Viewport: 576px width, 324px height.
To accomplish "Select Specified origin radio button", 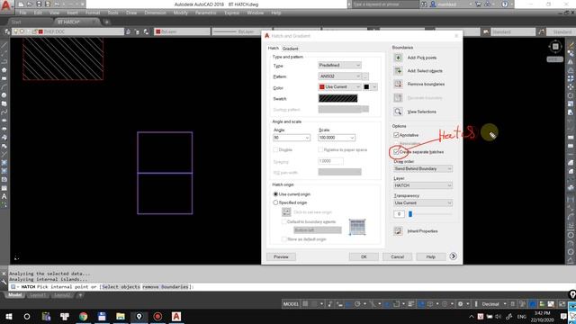I will click(275, 202).
